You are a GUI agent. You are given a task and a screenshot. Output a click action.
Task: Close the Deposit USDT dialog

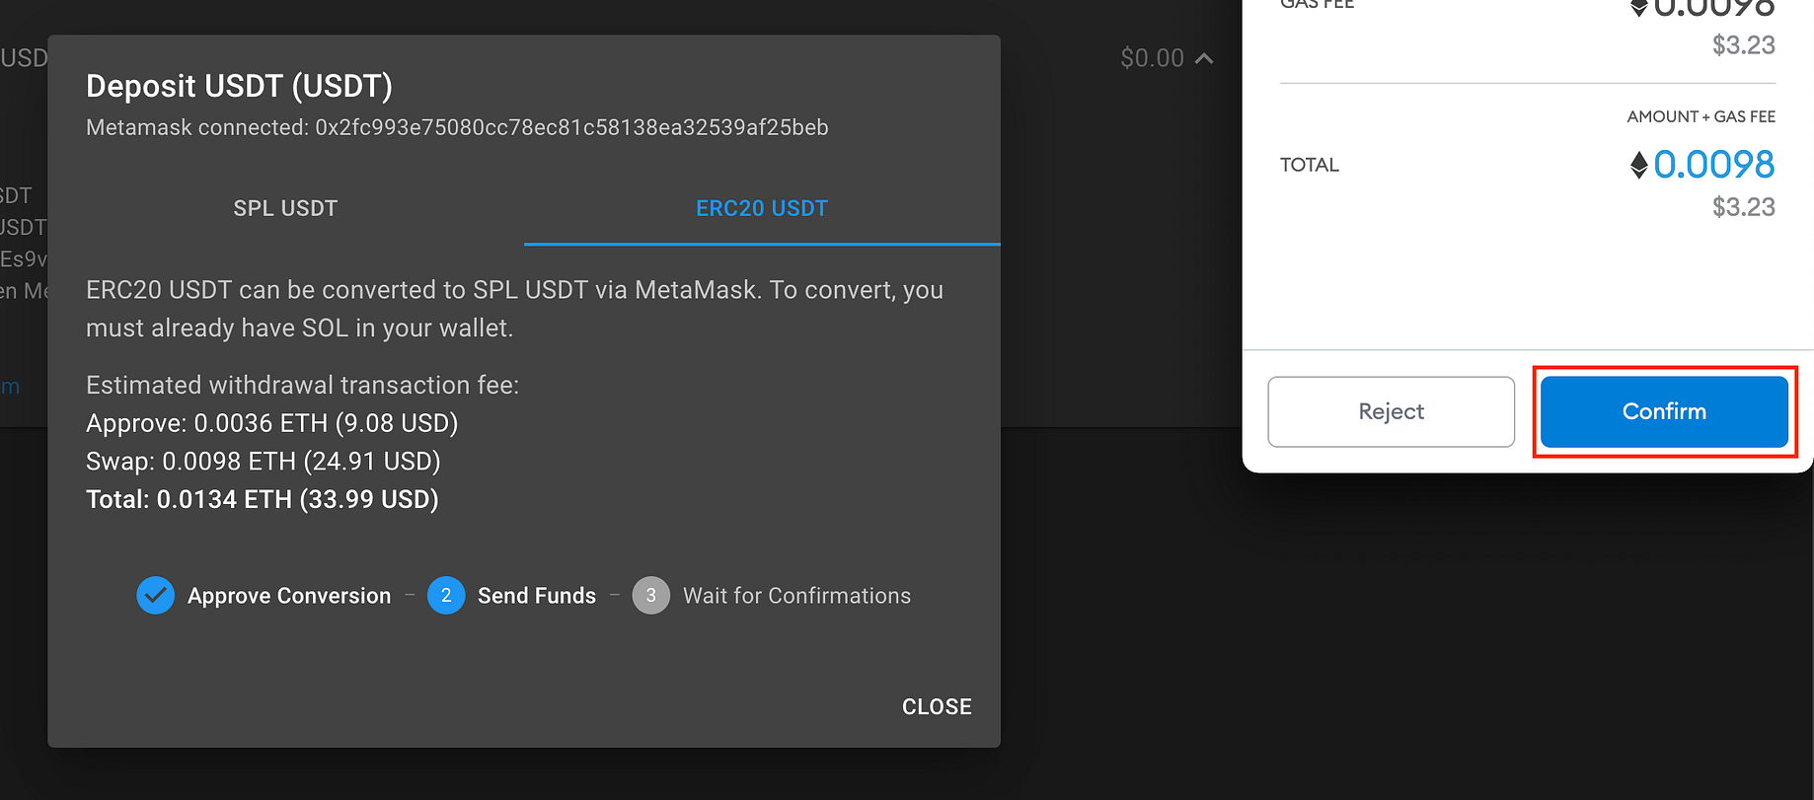pos(937,706)
